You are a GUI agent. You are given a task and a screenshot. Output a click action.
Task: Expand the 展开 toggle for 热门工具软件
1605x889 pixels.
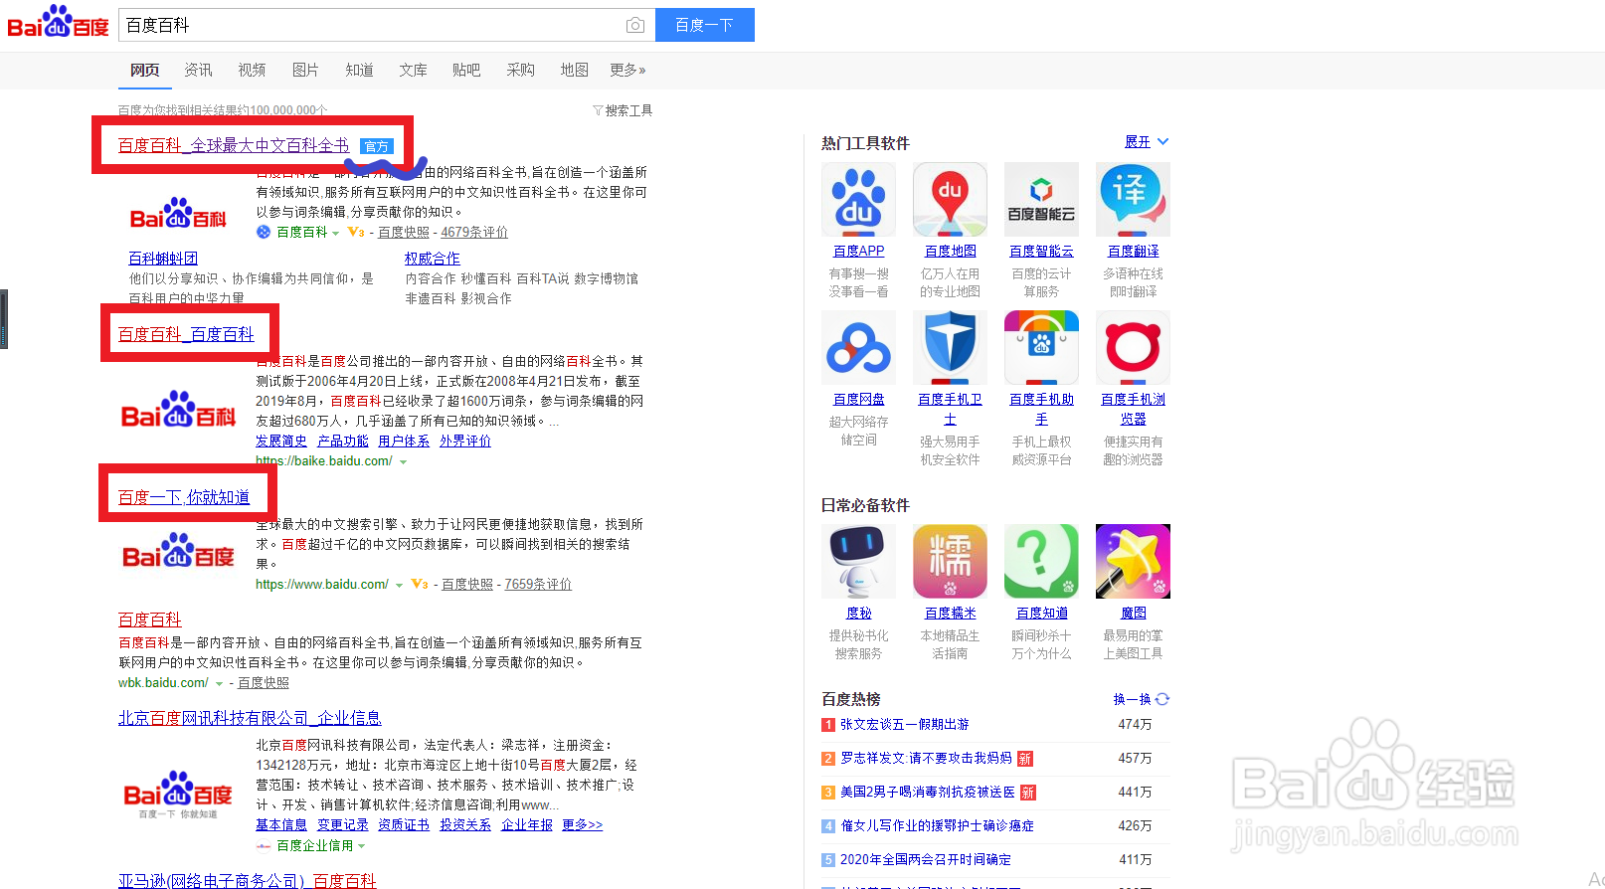click(1147, 142)
